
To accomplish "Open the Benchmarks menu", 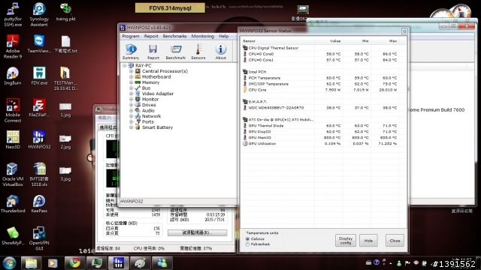I will [174, 36].
